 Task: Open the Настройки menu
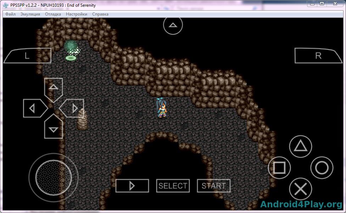click(x=77, y=14)
